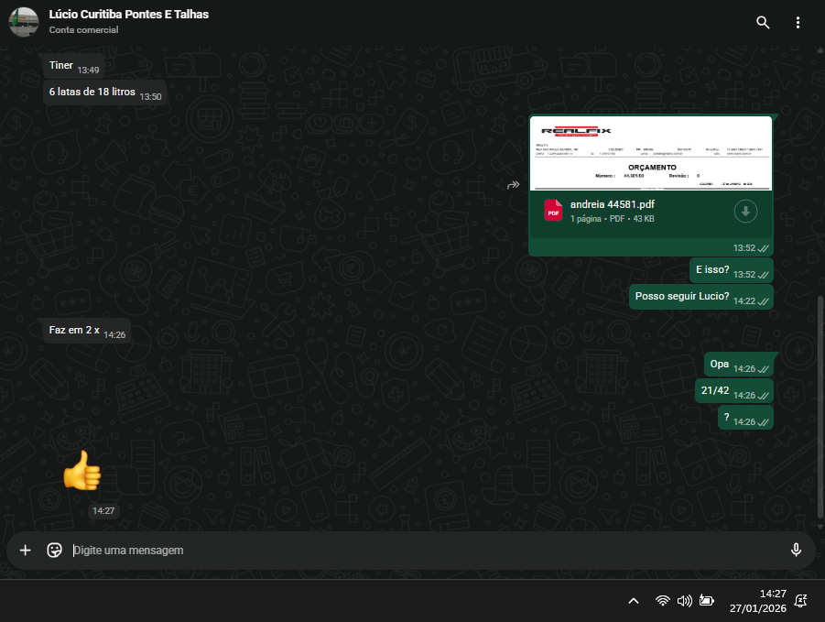
Task: Click the contact profile picture
Action: click(23, 22)
